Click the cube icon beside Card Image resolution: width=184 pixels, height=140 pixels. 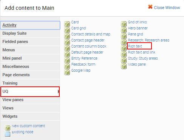[x=67, y=24]
